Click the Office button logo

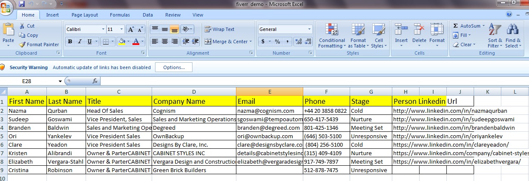pos(7,6)
